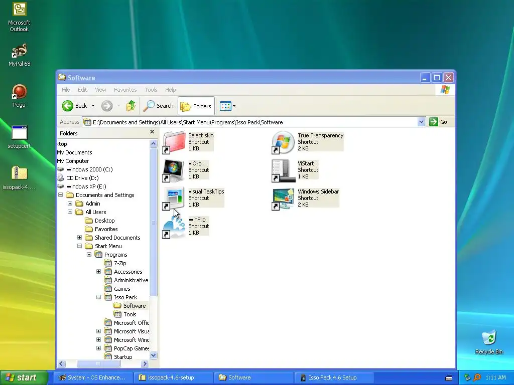This screenshot has height=385, width=514.
Task: Click the greyed Forward arrow icon
Action: (x=107, y=106)
